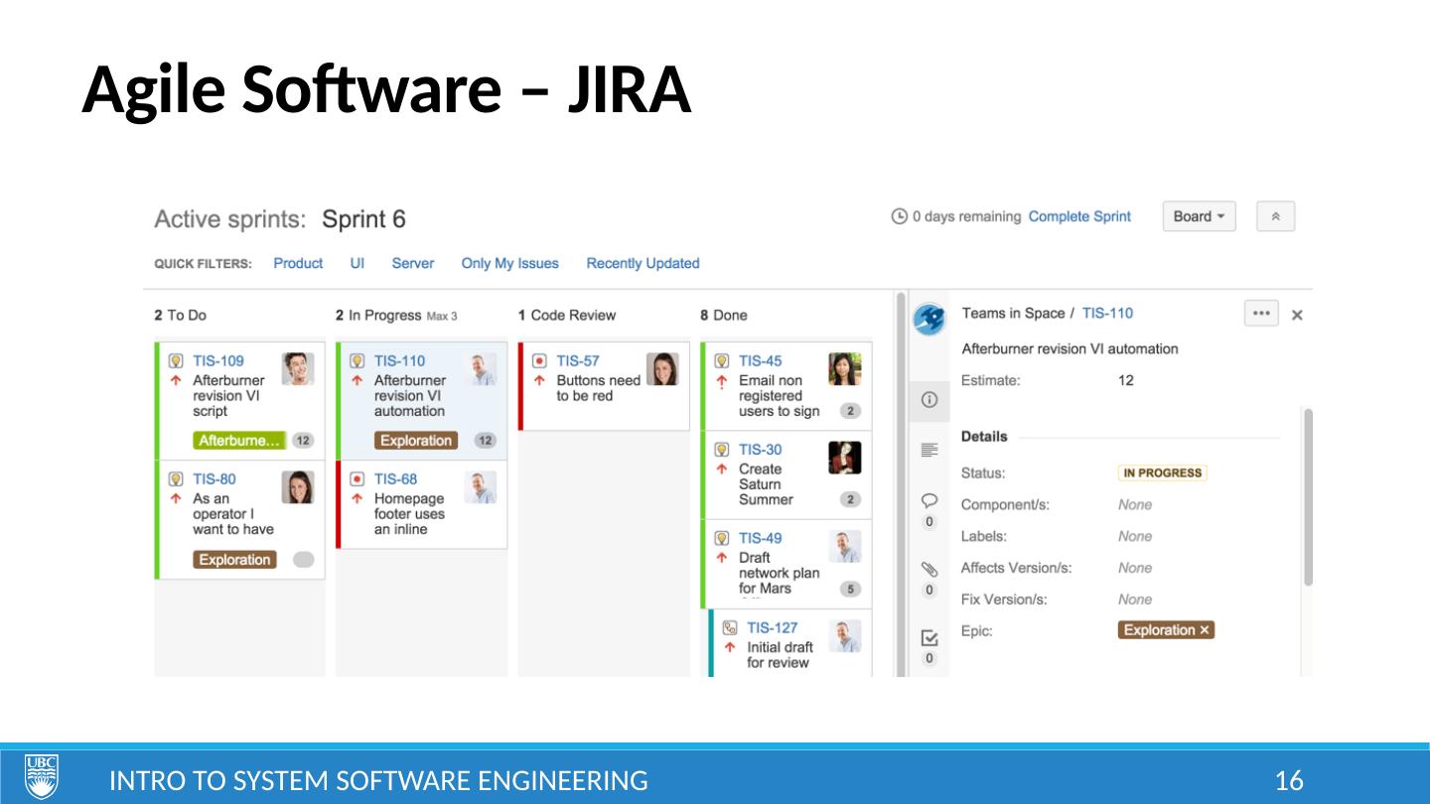Click the Complete Sprint link
The image size is (1430, 804).
coord(1079,216)
